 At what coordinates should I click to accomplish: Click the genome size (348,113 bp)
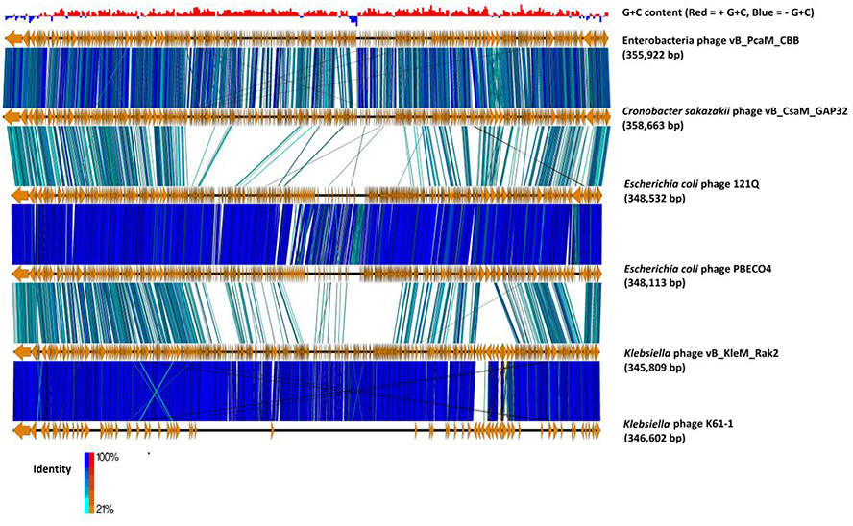(x=654, y=283)
